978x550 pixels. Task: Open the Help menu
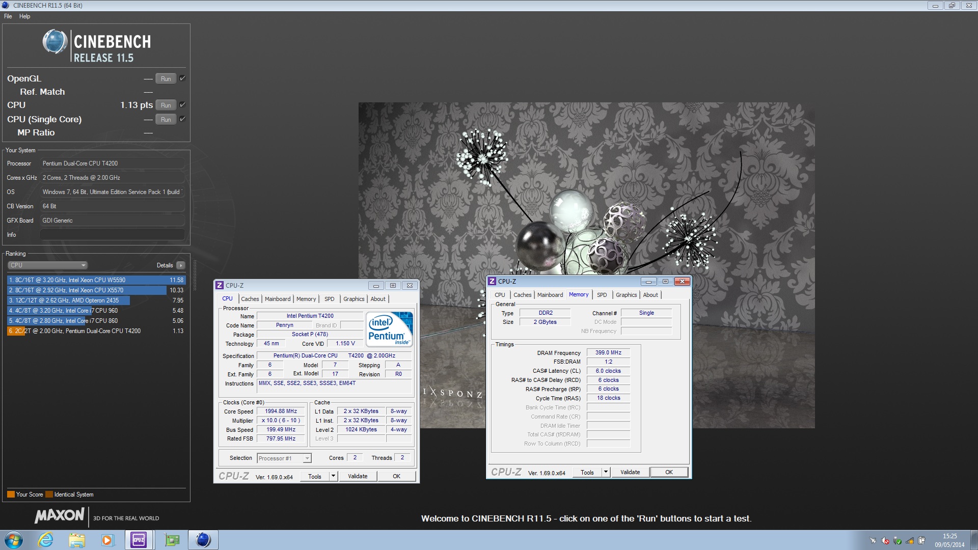(x=24, y=16)
